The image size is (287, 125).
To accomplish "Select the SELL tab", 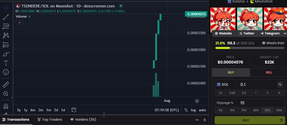I will 269,72.
